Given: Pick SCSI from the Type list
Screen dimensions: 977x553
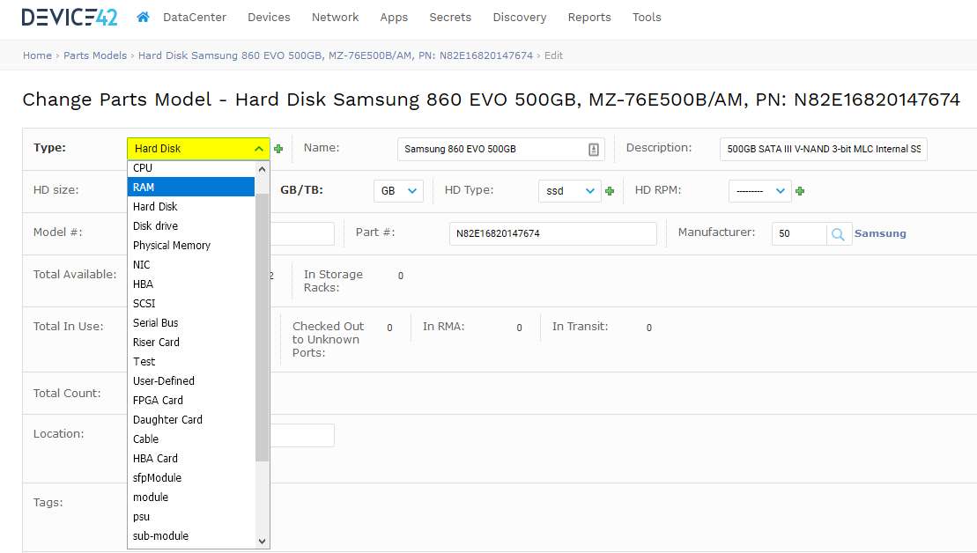Looking at the screenshot, I should point(191,303).
